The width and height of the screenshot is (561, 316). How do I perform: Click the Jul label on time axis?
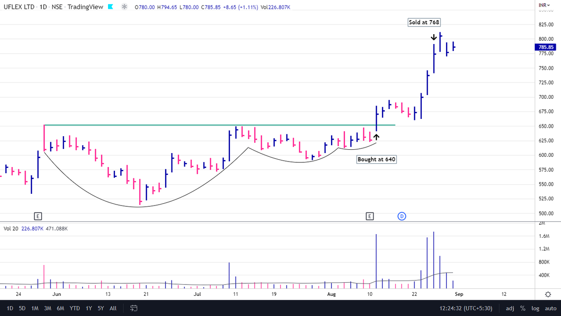[197, 294]
